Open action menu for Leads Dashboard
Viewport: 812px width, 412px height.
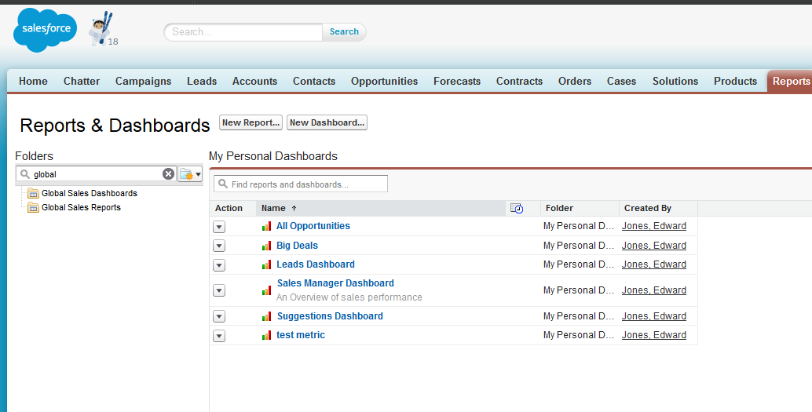[x=219, y=265]
